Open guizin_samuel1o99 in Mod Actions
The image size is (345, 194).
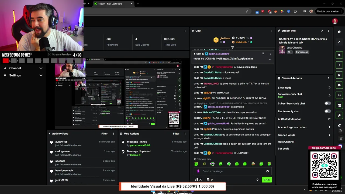pos(140,145)
